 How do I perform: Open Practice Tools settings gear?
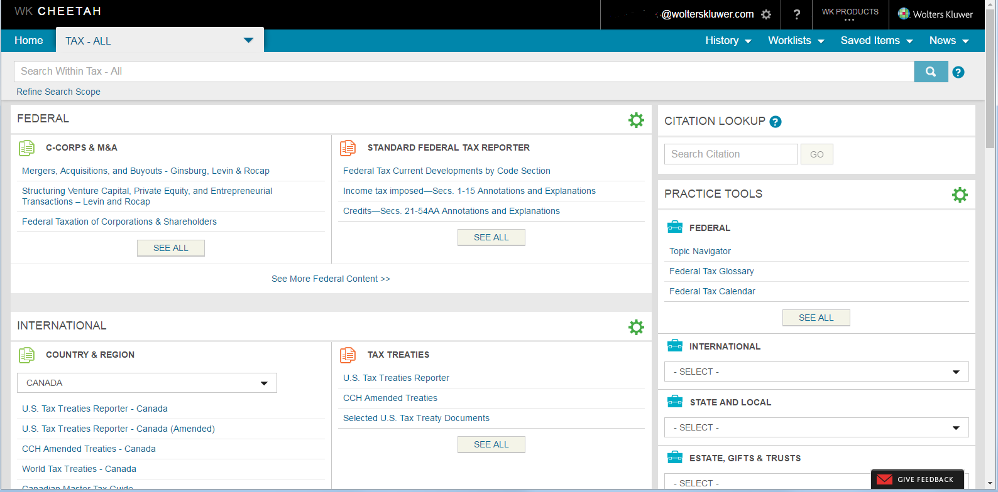click(x=960, y=195)
